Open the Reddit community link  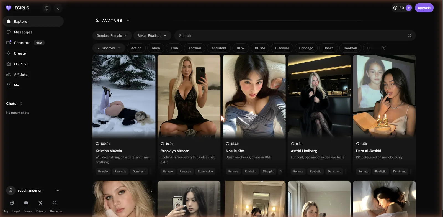click(x=12, y=203)
